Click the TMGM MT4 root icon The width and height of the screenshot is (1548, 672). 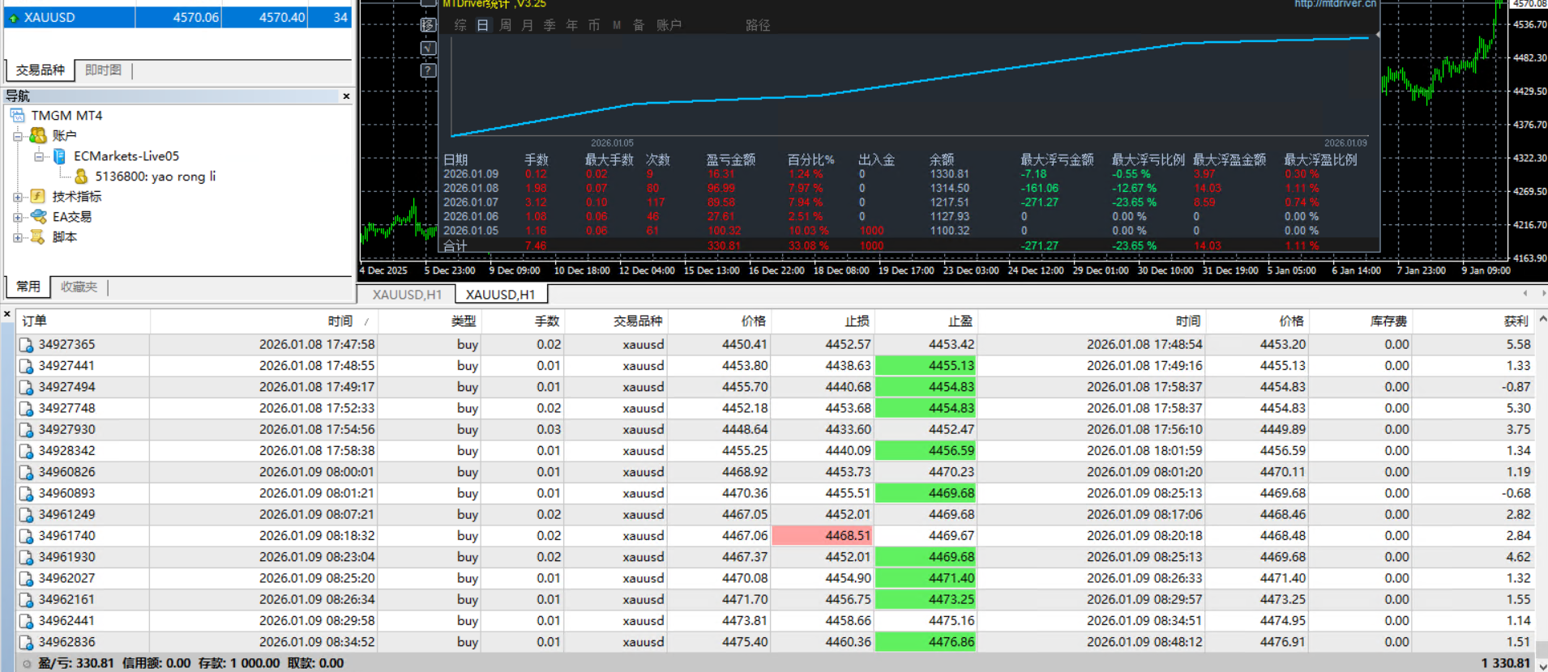tap(18, 116)
